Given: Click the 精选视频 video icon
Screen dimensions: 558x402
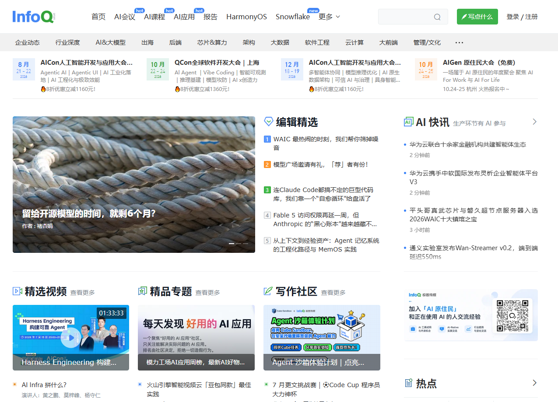Looking at the screenshot, I should click(x=18, y=291).
